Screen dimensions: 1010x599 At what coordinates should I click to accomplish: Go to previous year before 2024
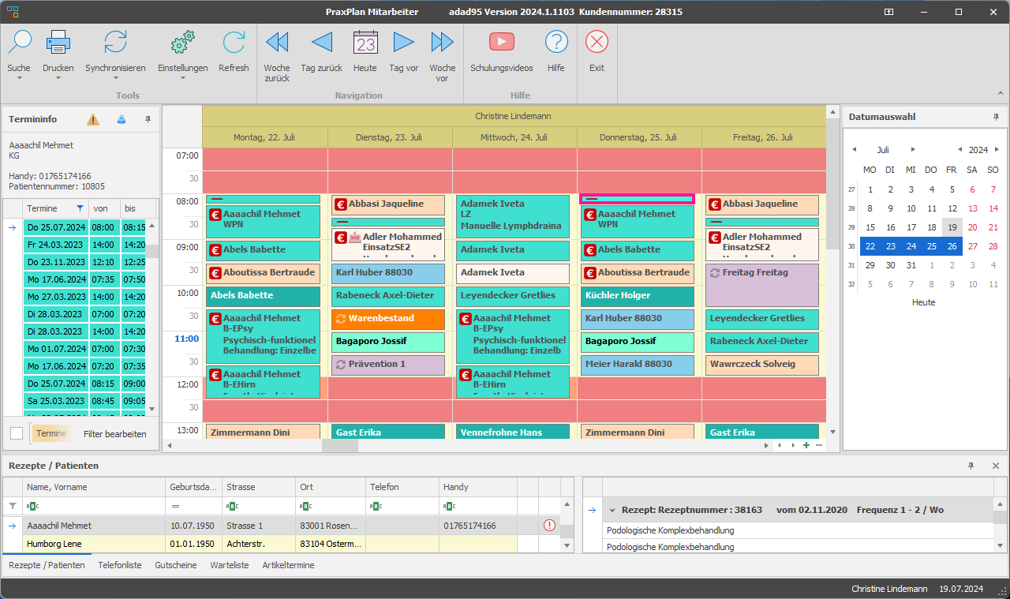tap(959, 149)
